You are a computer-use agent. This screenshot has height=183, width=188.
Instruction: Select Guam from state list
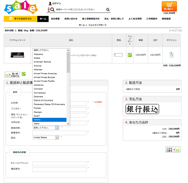pyautogui.click(x=49, y=116)
